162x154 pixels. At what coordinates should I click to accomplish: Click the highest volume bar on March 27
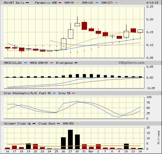(70, 140)
